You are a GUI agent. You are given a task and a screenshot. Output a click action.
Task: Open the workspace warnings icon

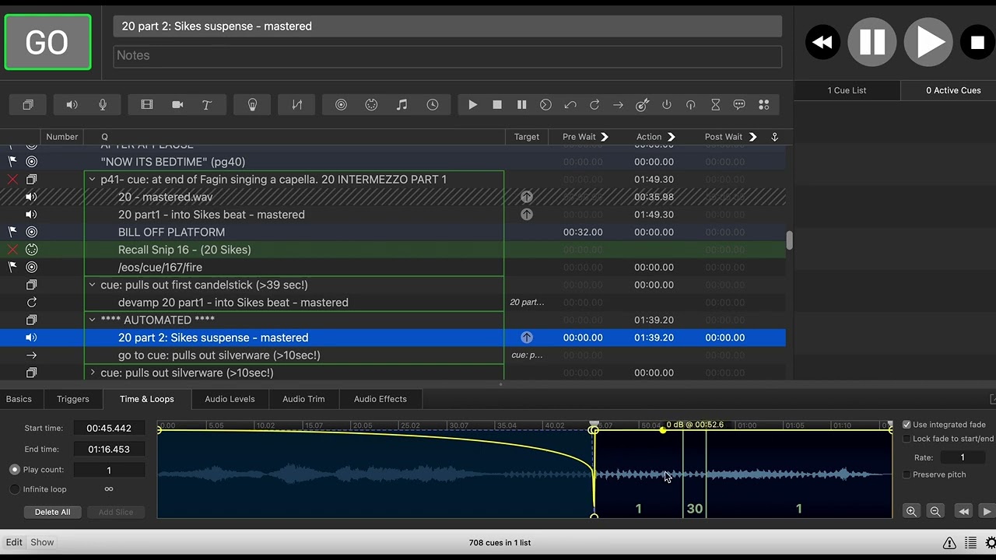949,543
